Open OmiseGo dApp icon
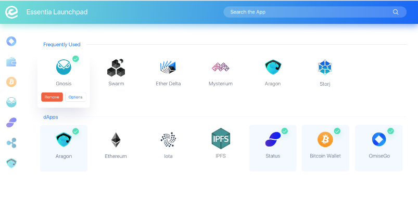Screen dimensions: 418x198 (379, 139)
